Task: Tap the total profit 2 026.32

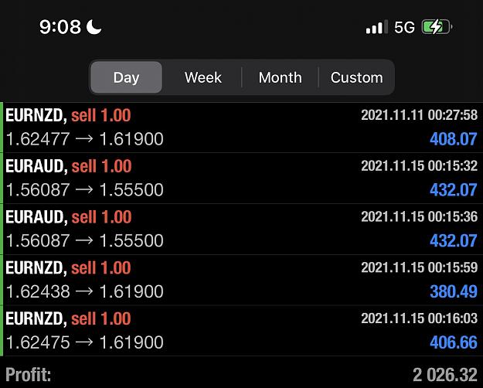Action: pyautogui.click(x=445, y=375)
